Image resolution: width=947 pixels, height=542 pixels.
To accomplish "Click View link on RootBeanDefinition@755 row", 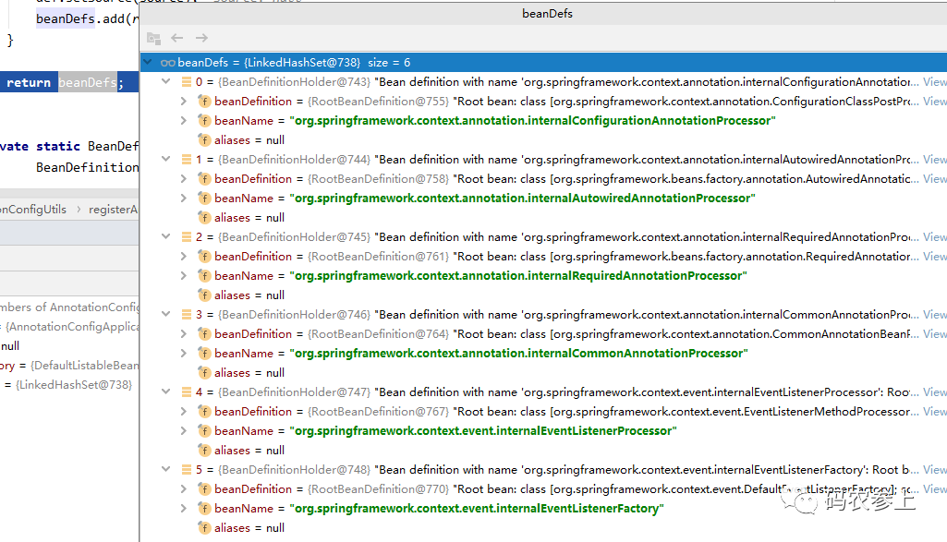I will point(934,102).
